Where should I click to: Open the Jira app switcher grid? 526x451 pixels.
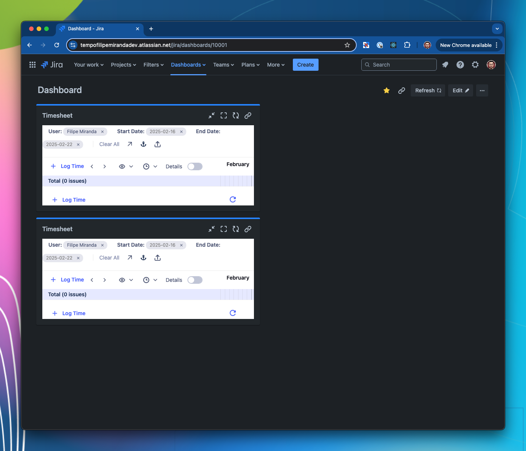pos(32,65)
